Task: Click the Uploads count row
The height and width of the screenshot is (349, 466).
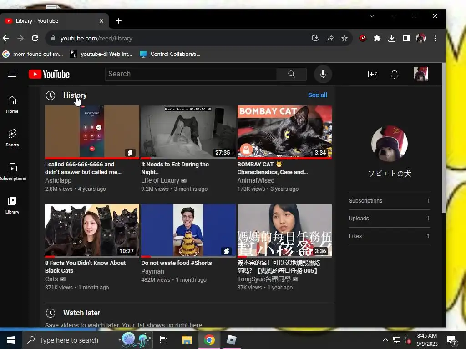Action: pos(390,219)
